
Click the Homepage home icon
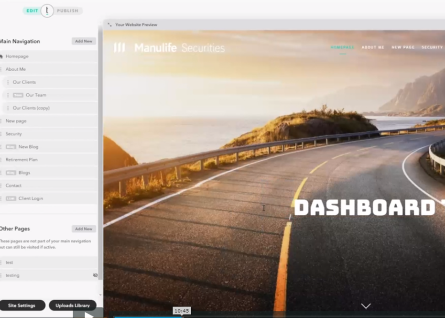(1, 56)
